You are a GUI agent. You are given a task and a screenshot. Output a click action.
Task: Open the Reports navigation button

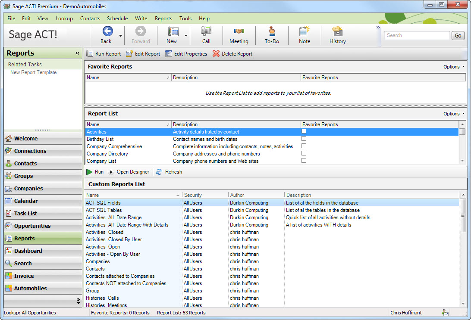[x=43, y=239]
